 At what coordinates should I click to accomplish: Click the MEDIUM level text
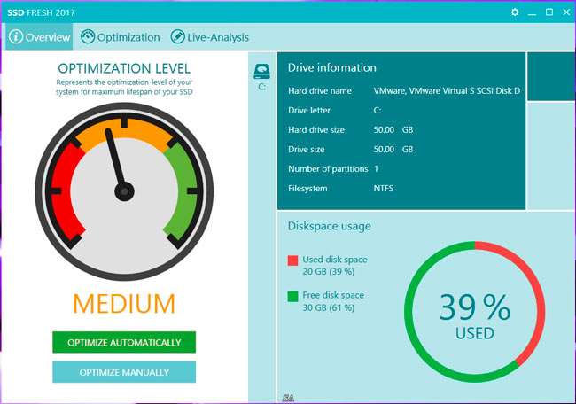coord(124,304)
